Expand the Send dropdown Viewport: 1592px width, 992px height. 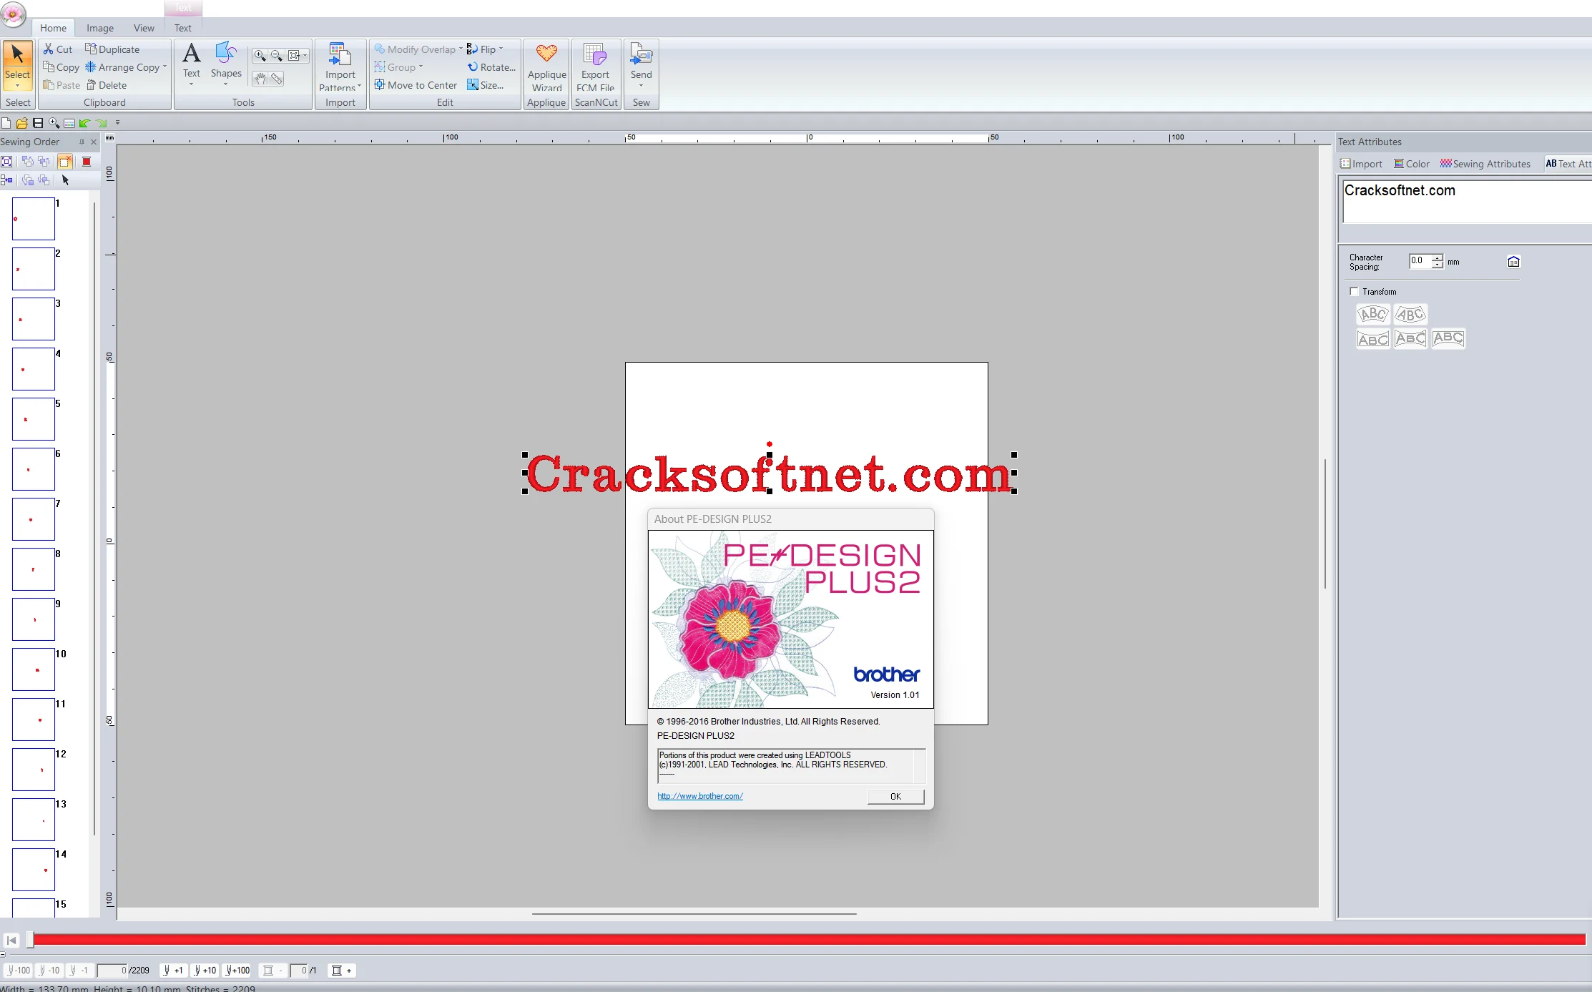click(x=641, y=86)
